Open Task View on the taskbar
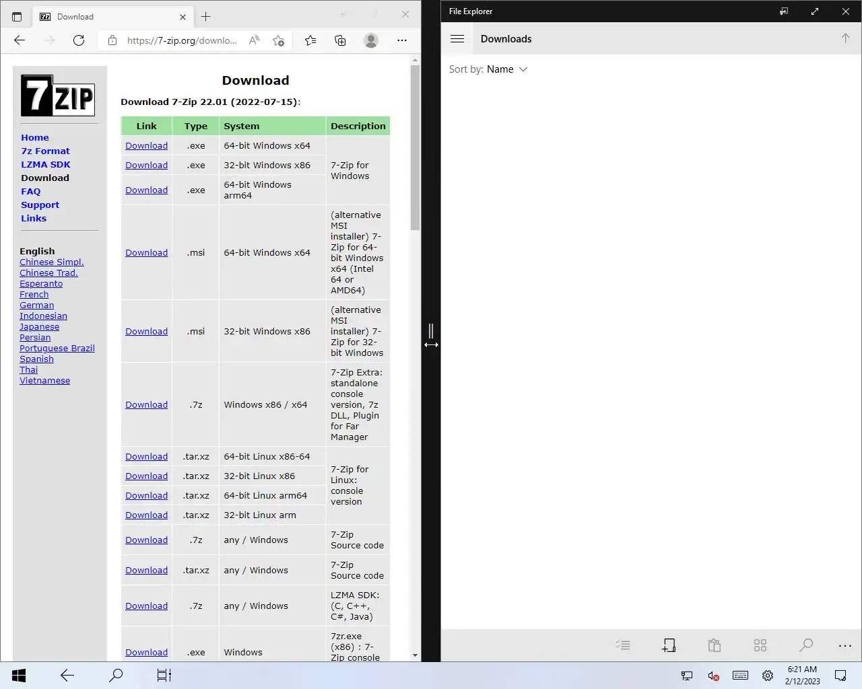Image resolution: width=862 pixels, height=689 pixels. tap(164, 676)
